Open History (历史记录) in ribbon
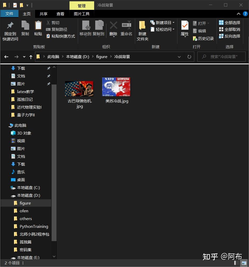 [x=203, y=38]
